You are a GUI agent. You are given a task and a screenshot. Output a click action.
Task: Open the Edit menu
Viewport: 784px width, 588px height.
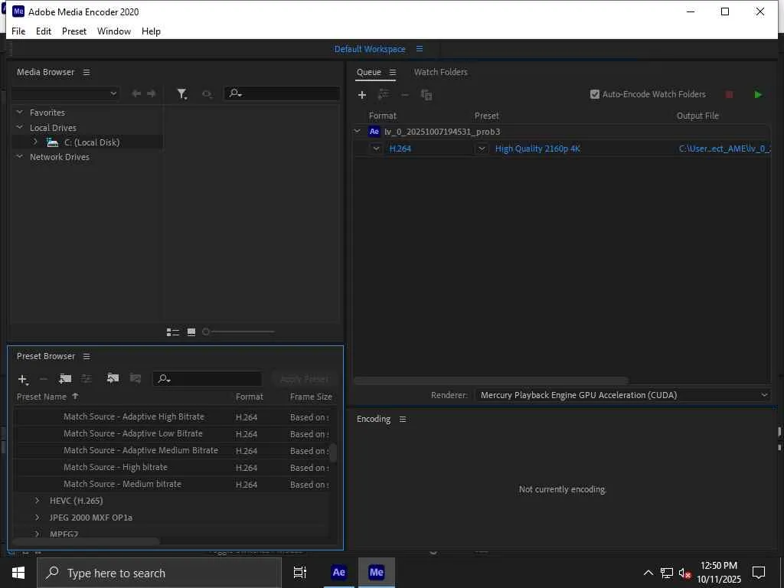coord(44,31)
